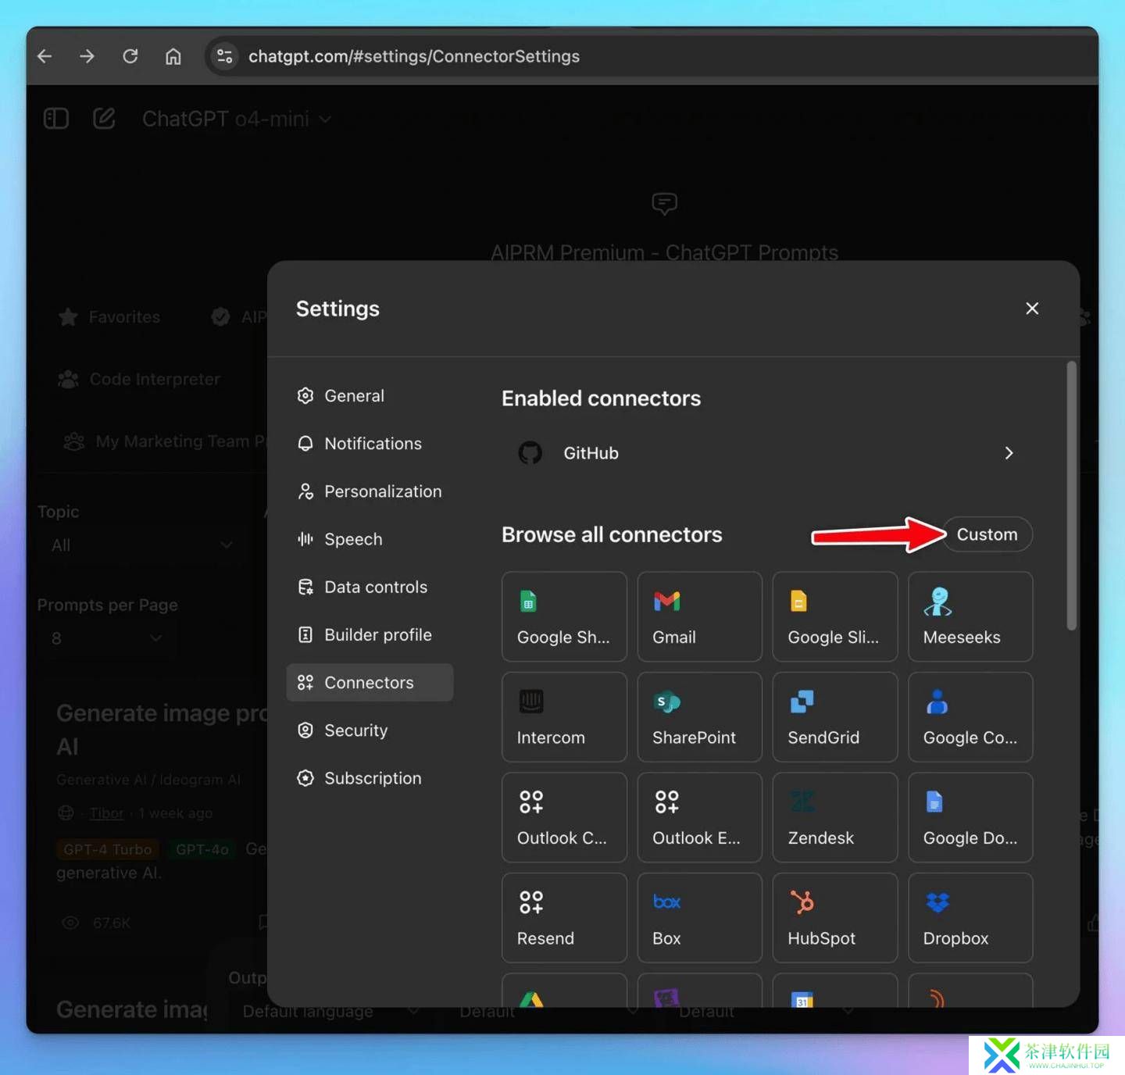Click the GitHub octocat icon
The image size is (1125, 1075).
[530, 453]
